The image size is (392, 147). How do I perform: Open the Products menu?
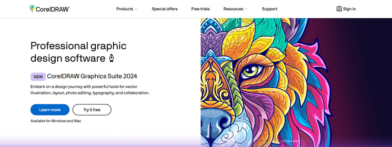coord(127,9)
